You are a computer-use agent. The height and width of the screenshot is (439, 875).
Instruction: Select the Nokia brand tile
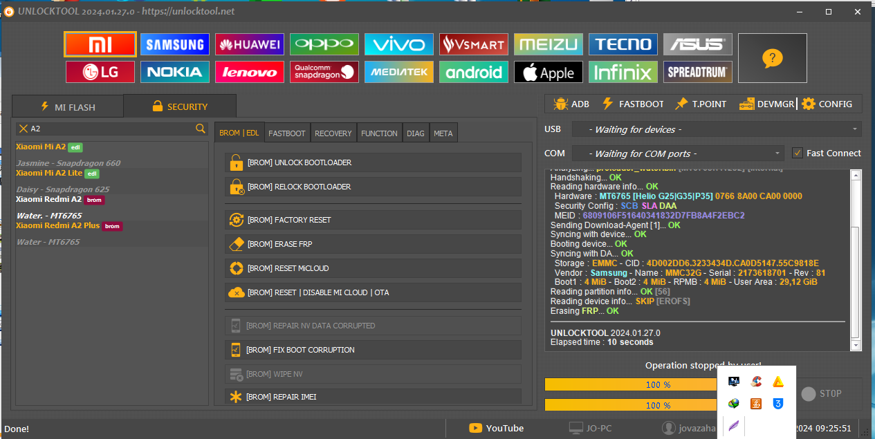click(175, 72)
